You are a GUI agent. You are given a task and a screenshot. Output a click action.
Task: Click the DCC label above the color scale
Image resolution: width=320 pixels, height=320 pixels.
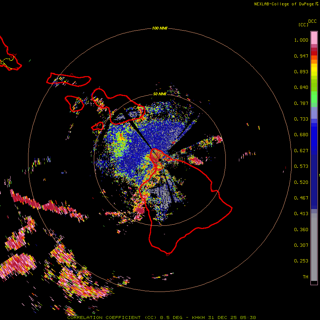[x=312, y=21]
